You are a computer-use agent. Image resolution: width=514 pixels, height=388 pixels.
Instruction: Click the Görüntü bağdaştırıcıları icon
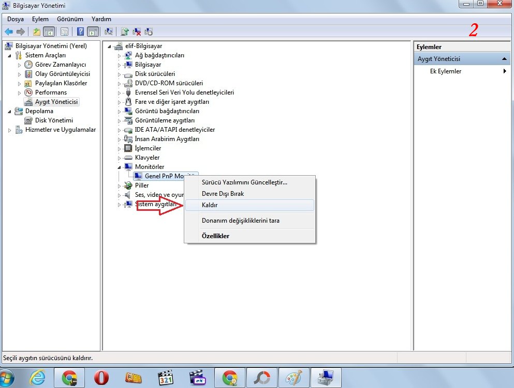128,111
